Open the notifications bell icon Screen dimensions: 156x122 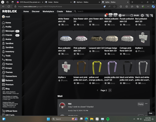point(106,15)
